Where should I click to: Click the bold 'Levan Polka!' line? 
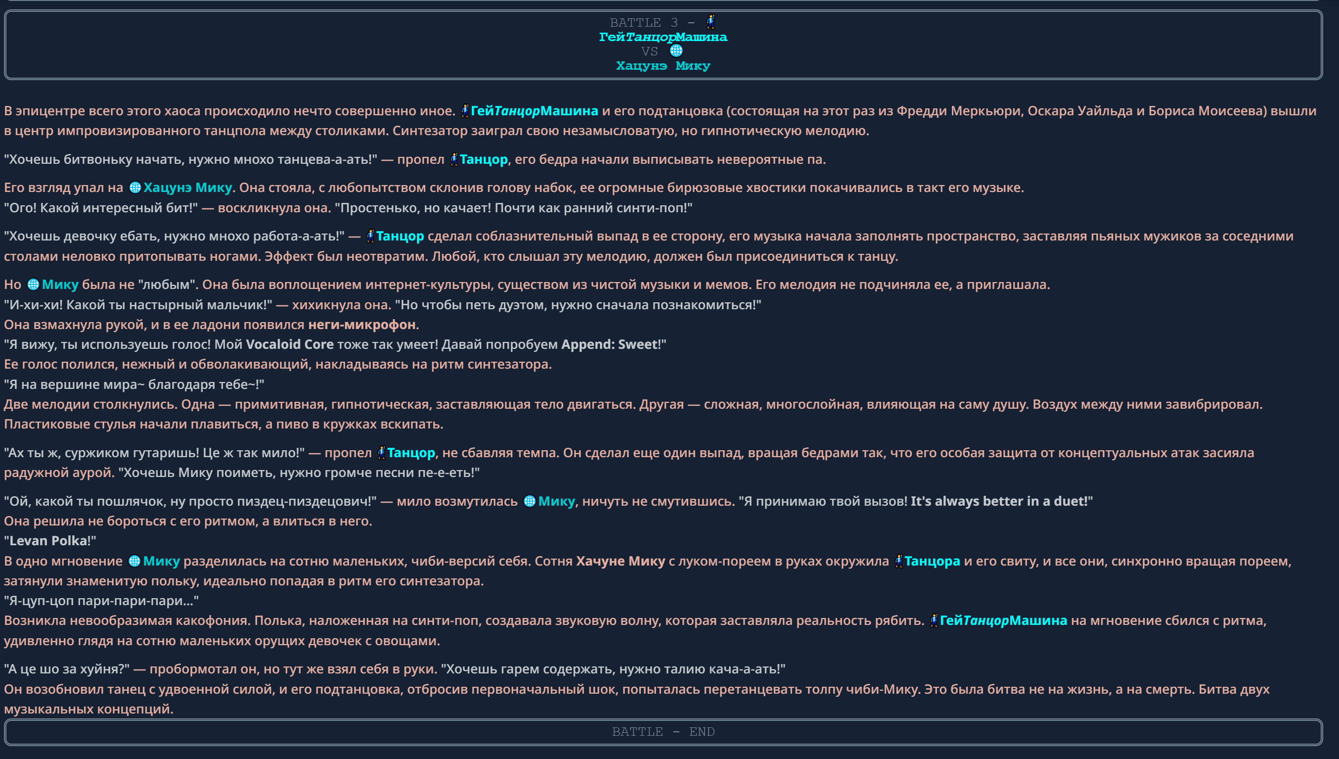pos(50,541)
